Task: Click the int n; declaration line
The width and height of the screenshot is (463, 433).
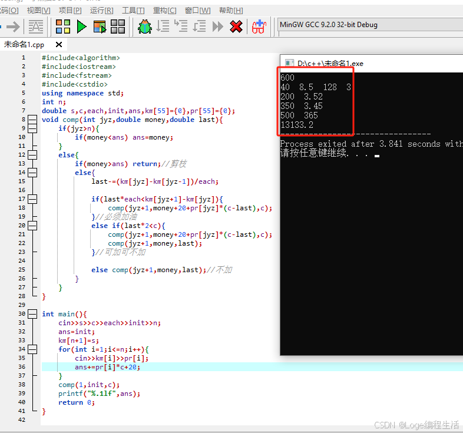Action: point(54,102)
